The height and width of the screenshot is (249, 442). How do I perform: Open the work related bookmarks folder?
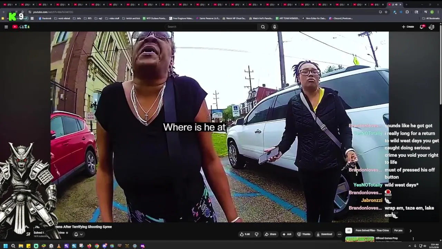62,18
